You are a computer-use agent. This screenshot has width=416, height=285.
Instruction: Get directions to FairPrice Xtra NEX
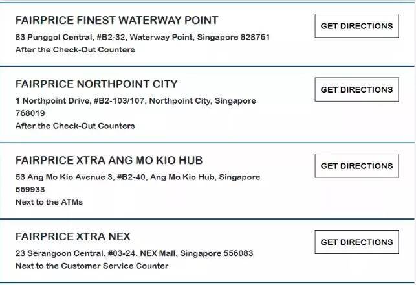tap(356, 242)
